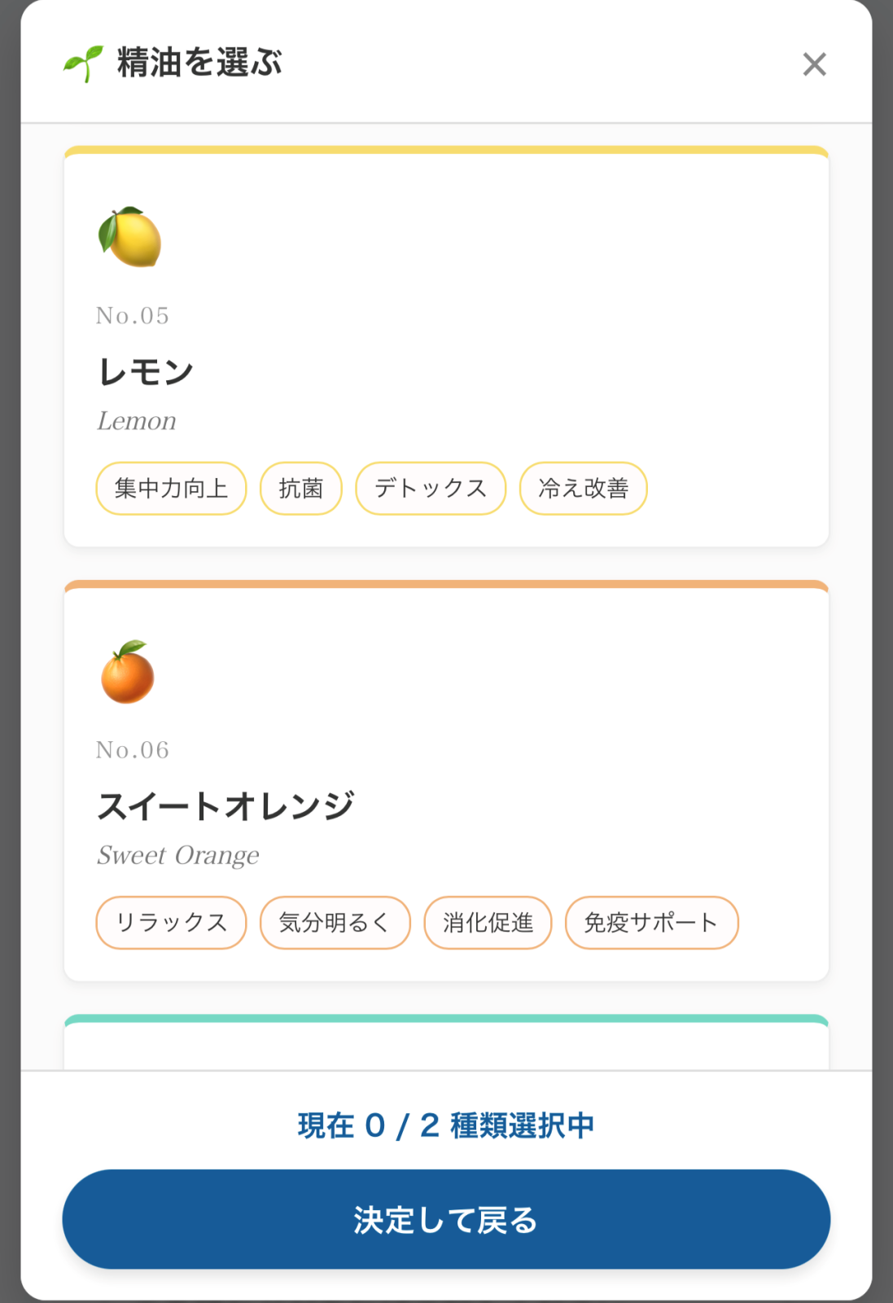Click the デトックス tag

click(x=431, y=489)
